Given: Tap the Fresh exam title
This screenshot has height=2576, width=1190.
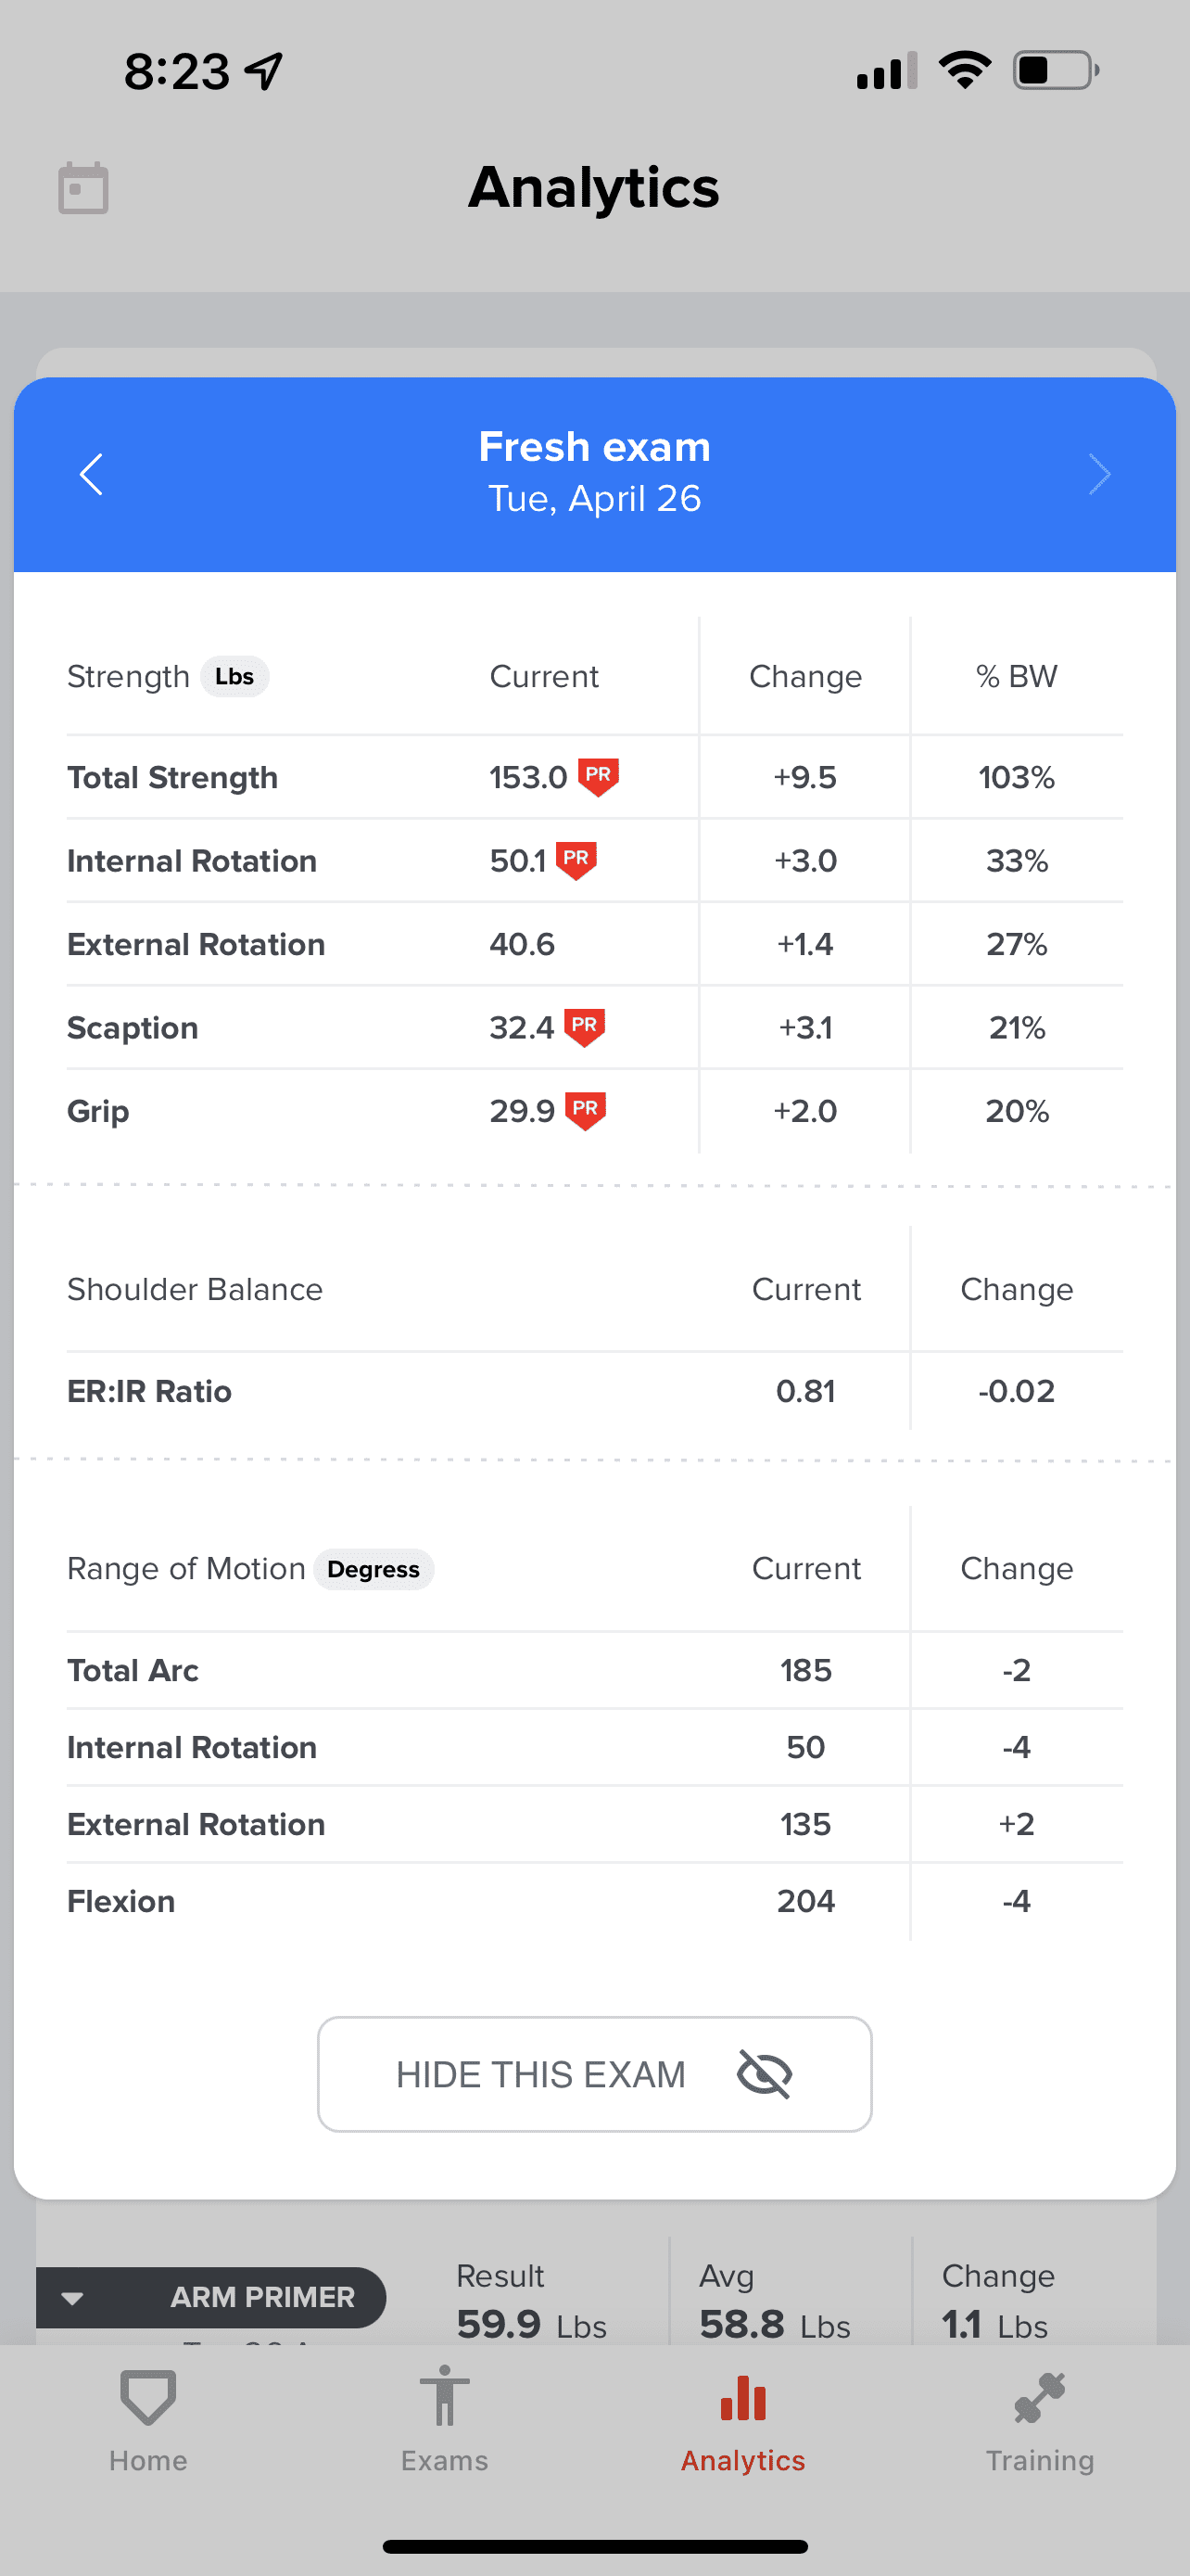Looking at the screenshot, I should pos(594,447).
